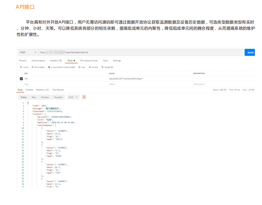This screenshot has height=205, width=262.
Task: Open the Authorization tab
Action: tap(38, 61)
